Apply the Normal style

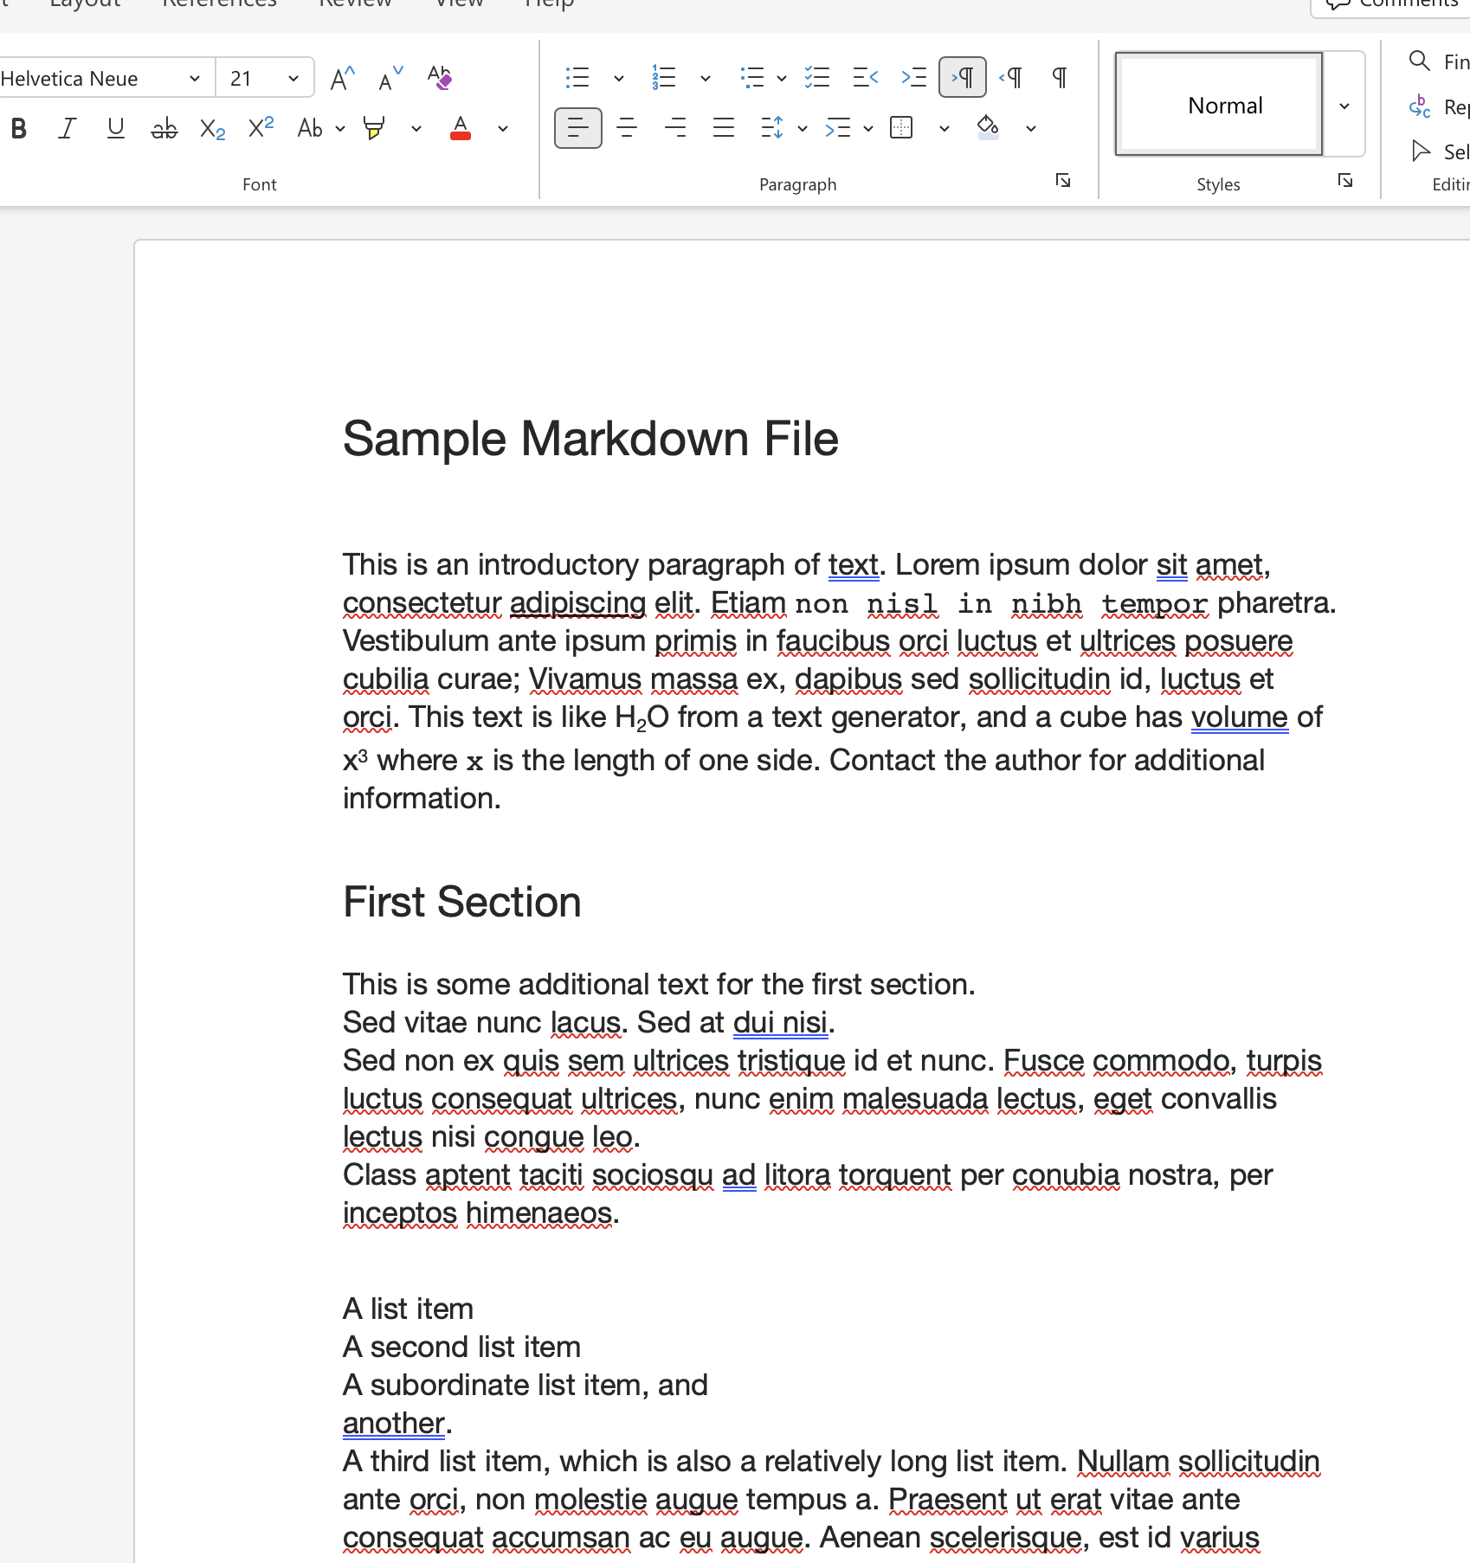[x=1218, y=106]
